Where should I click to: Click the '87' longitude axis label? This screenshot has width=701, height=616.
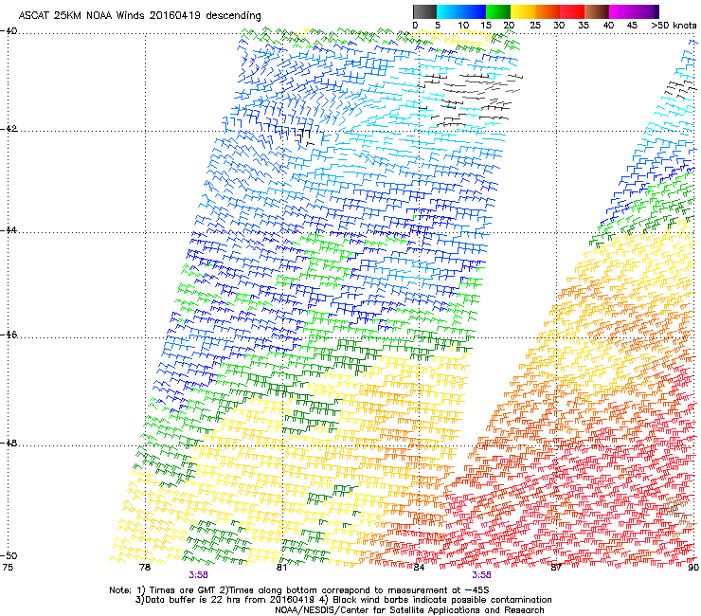tap(556, 568)
